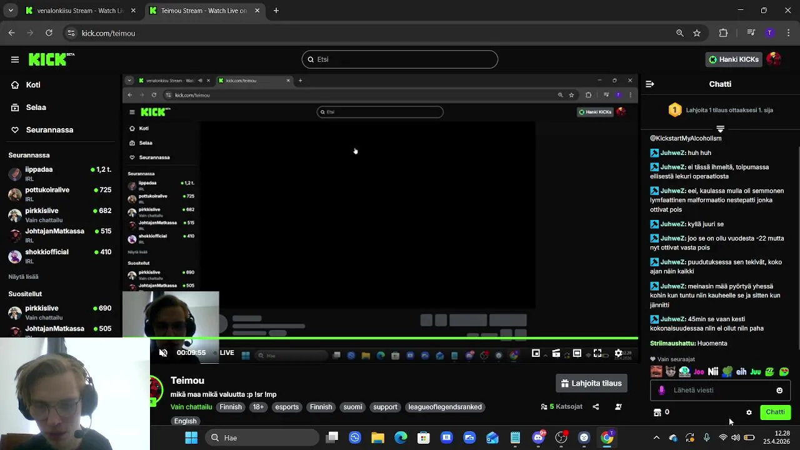The image size is (800, 450).
Task: Toggle theater mode in the player
Action: [x=577, y=353]
